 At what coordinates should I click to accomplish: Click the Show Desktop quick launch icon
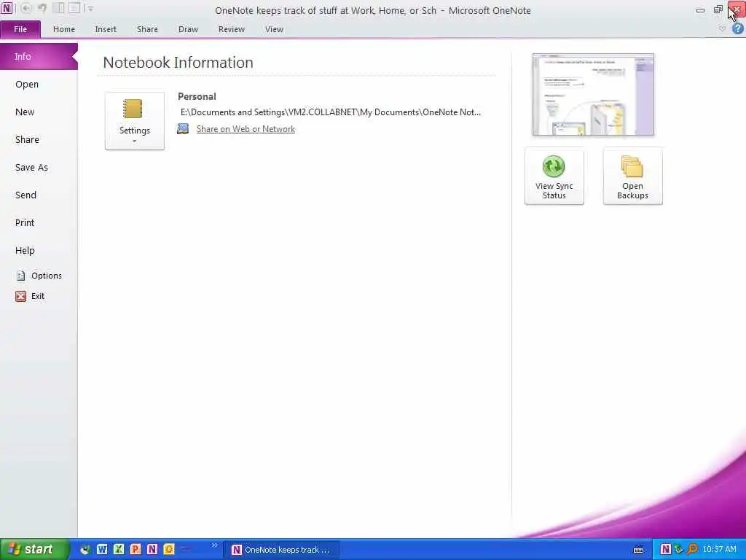[85, 550]
